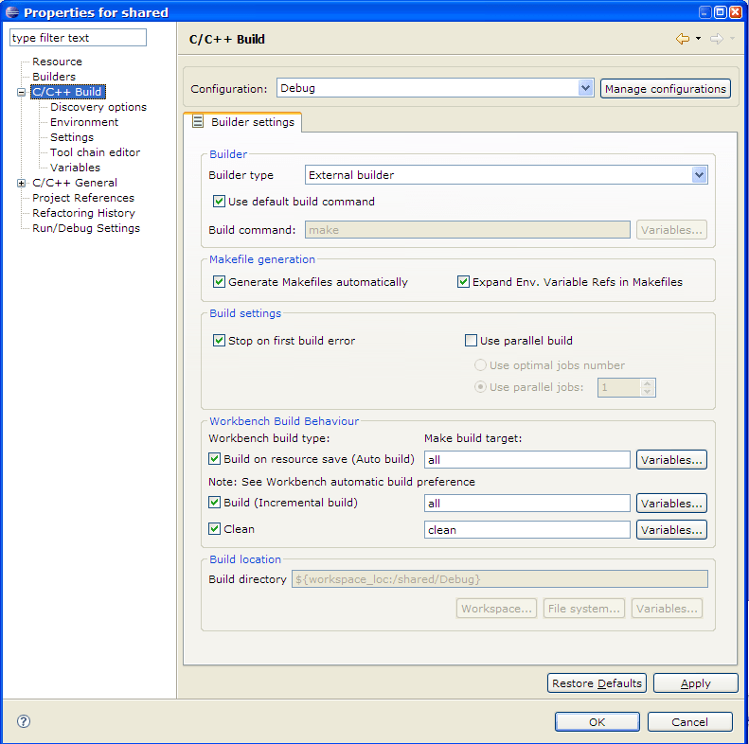
Task: Maximize the Properties window
Action: pos(721,12)
